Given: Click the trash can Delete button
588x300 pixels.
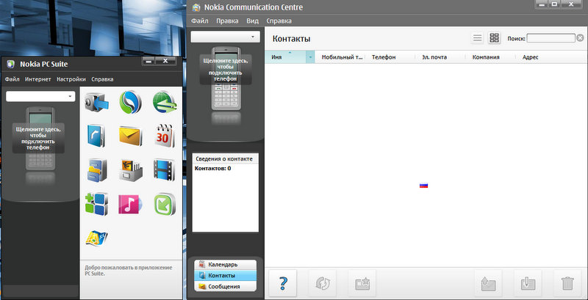Looking at the screenshot, I should tap(567, 284).
